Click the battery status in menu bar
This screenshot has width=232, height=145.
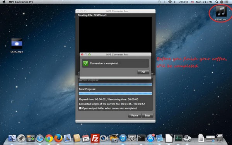pos(184,2)
